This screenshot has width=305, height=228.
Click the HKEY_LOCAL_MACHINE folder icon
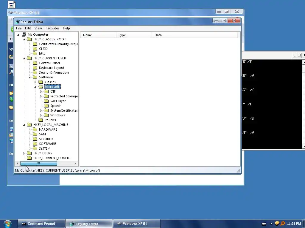(x=29, y=125)
